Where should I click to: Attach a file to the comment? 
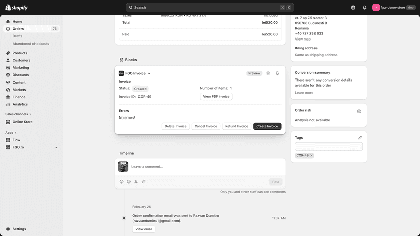coord(144,182)
